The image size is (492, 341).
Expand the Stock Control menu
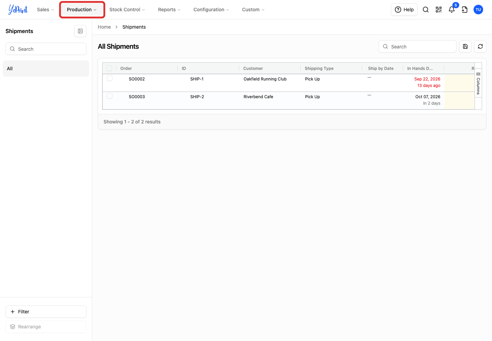pyautogui.click(x=127, y=10)
